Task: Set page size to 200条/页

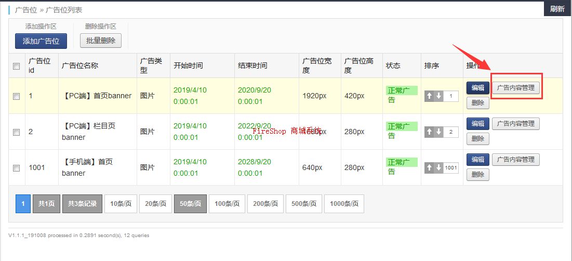Action: coord(265,204)
